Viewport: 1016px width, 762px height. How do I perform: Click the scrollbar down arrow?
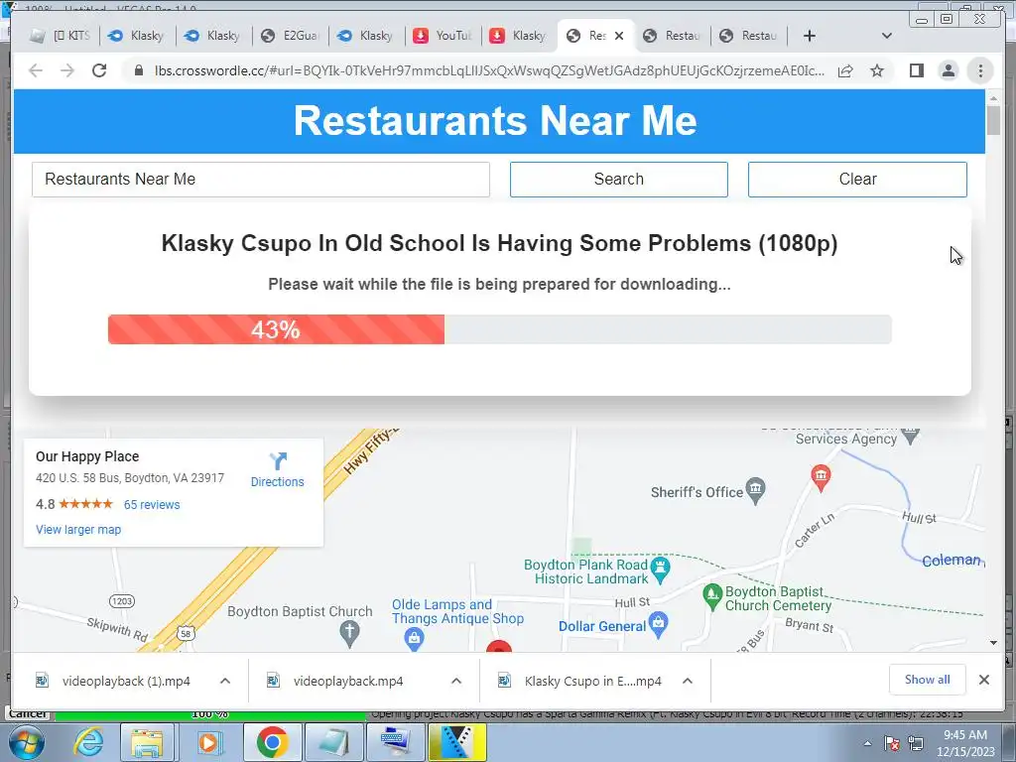[x=993, y=643]
